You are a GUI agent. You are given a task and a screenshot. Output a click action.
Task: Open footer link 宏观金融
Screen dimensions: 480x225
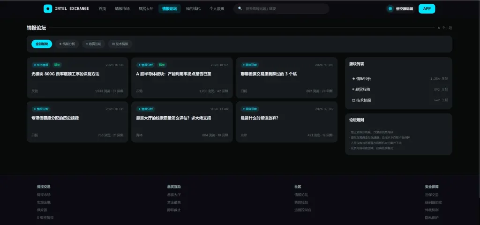44,202
